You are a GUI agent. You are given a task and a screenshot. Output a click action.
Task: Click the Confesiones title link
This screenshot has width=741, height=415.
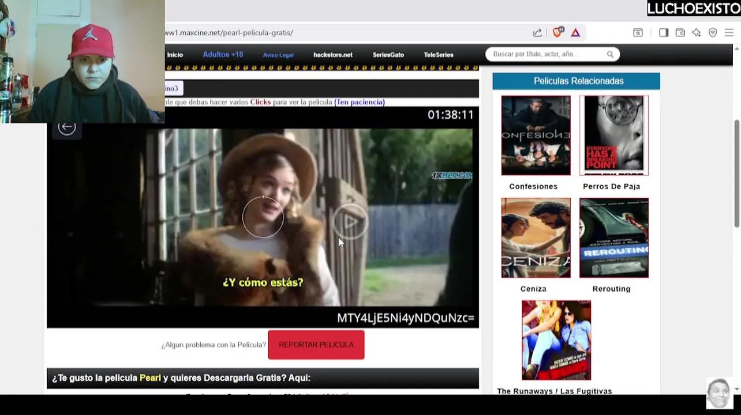tap(533, 186)
